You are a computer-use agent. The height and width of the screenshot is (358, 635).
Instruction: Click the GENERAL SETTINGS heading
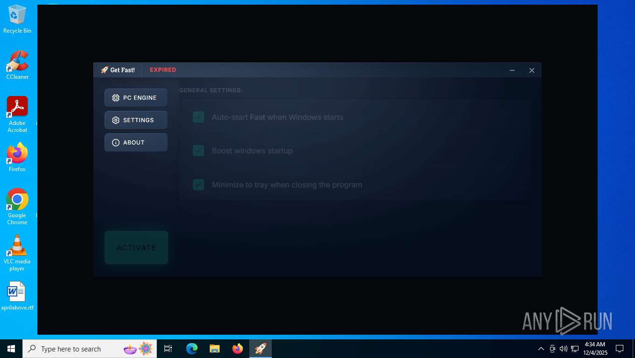click(211, 90)
